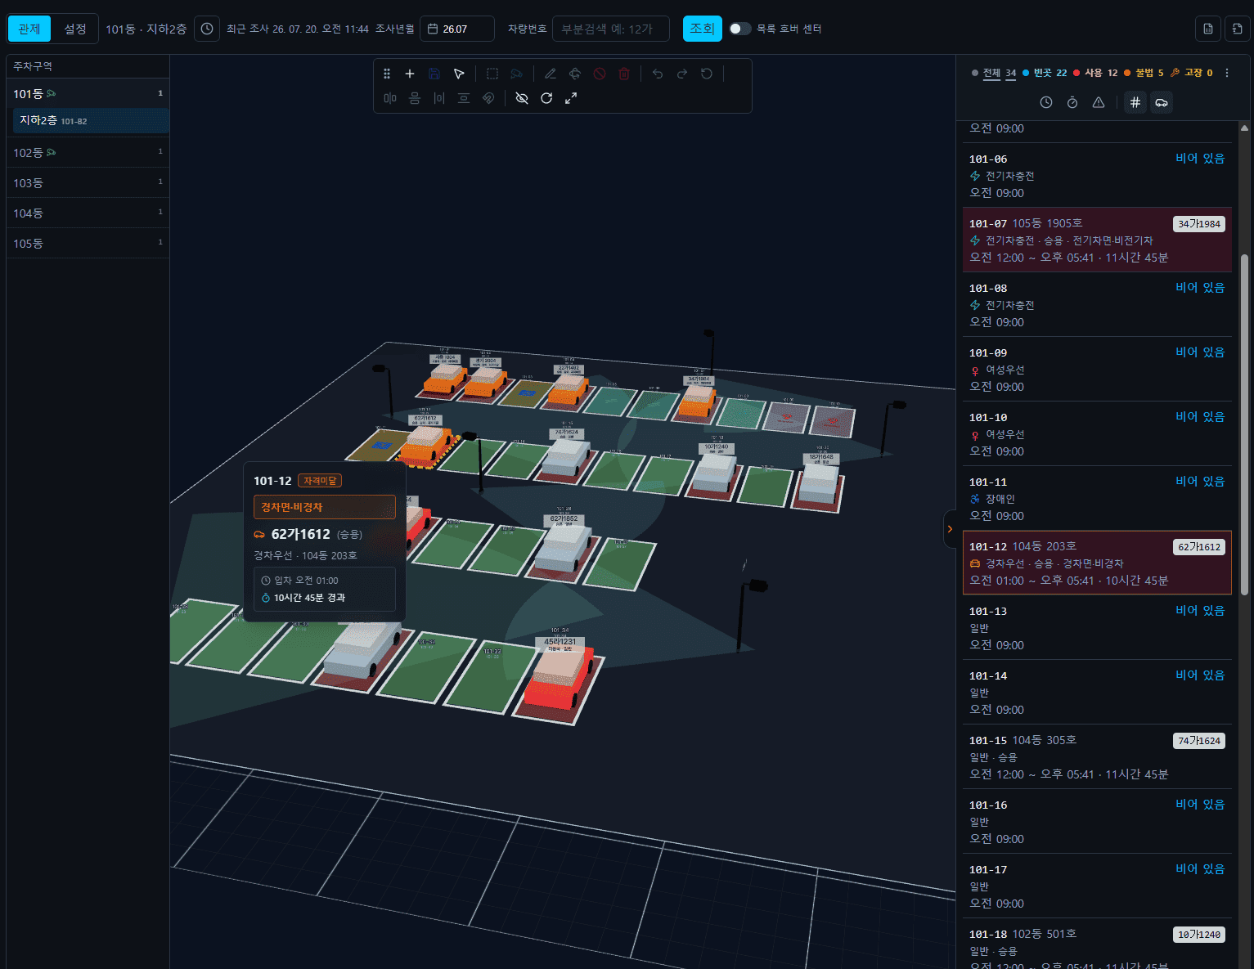The image size is (1254, 969).
Task: Click the warning triangle filter icon
Action: coord(1099,102)
